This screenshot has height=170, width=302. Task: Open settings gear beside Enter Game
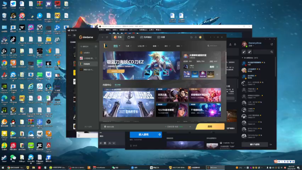pyautogui.click(x=160, y=134)
